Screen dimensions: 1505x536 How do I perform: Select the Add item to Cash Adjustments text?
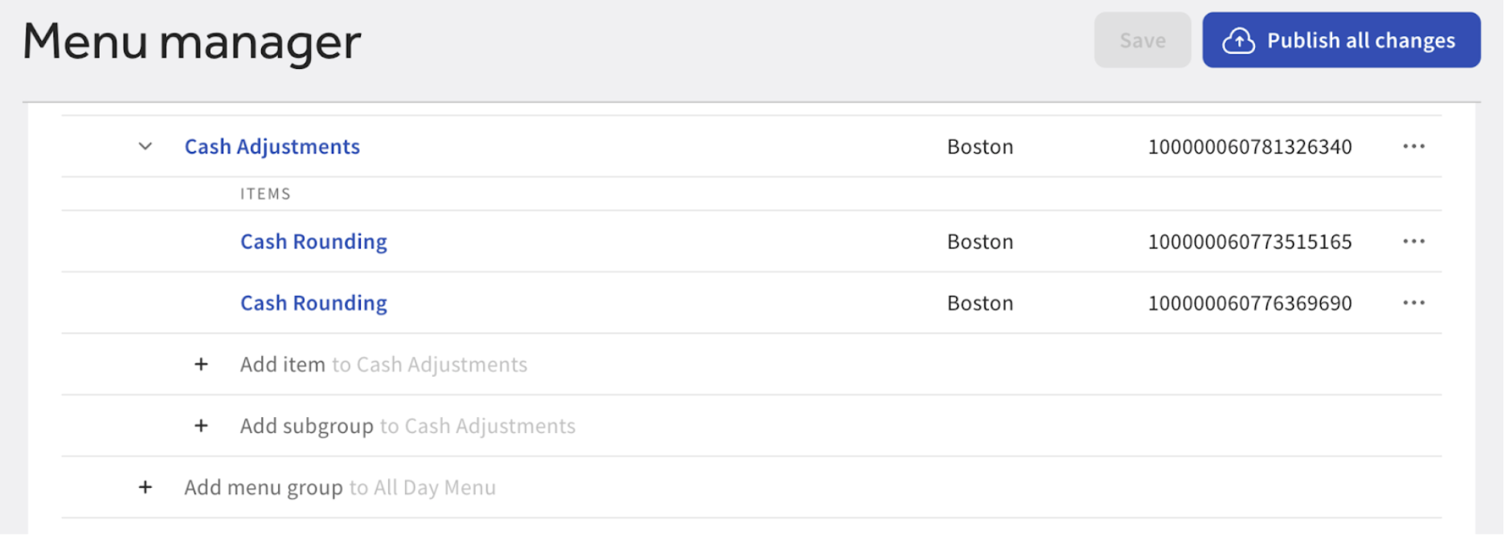[383, 365]
